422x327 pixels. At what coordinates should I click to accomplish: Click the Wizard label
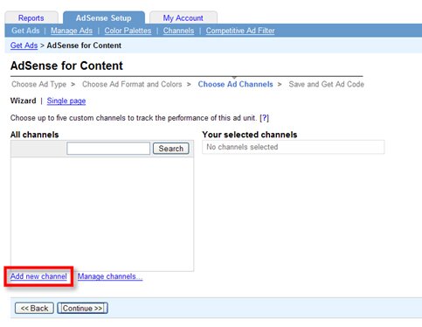[x=24, y=101]
